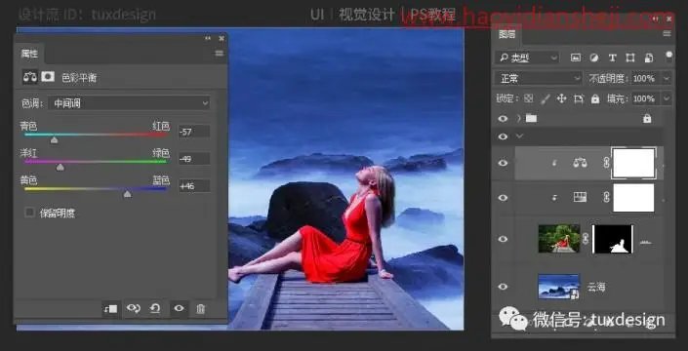The image size is (688, 351).
Task: Hide the Color Balance adjustment layer
Action: [x=503, y=163]
